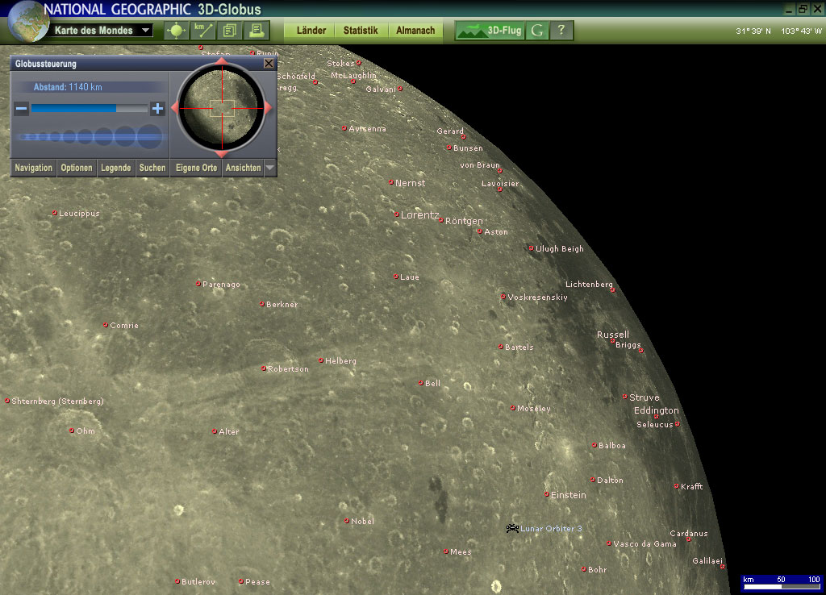Increase zoom with the plus button
The image size is (826, 595).
(157, 109)
